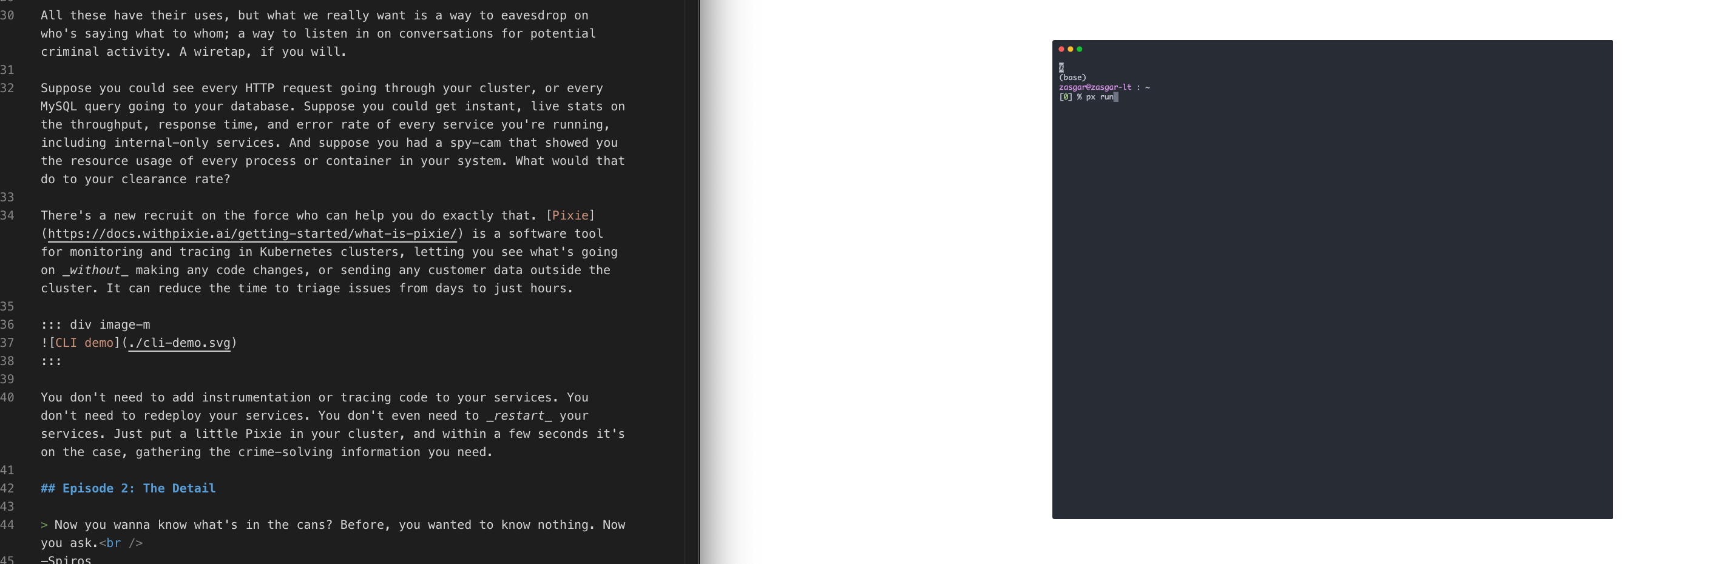The width and height of the screenshot is (1726, 564).
Task: Click "Now you wanna know what's in the cans?" quote
Action: 193,525
